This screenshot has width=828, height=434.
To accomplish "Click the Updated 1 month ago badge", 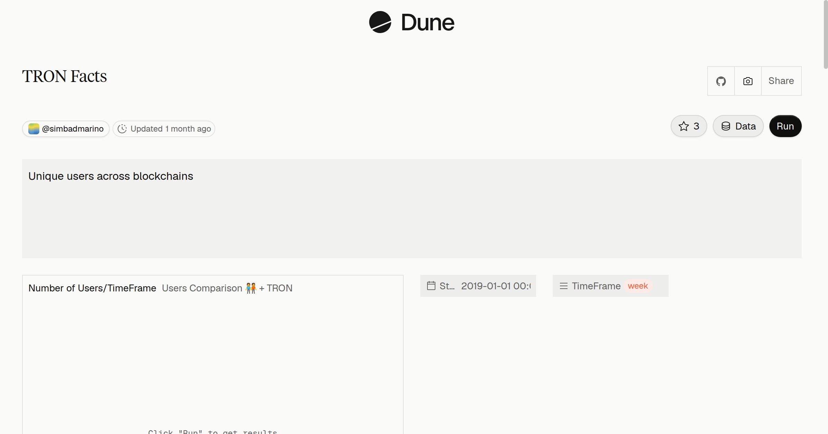I will point(164,129).
